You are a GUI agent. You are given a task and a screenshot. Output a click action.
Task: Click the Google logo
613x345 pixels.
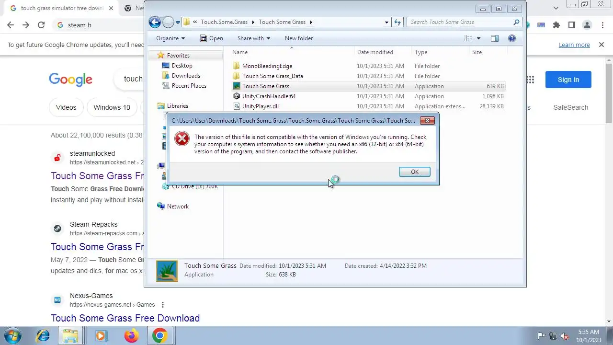[x=70, y=80]
